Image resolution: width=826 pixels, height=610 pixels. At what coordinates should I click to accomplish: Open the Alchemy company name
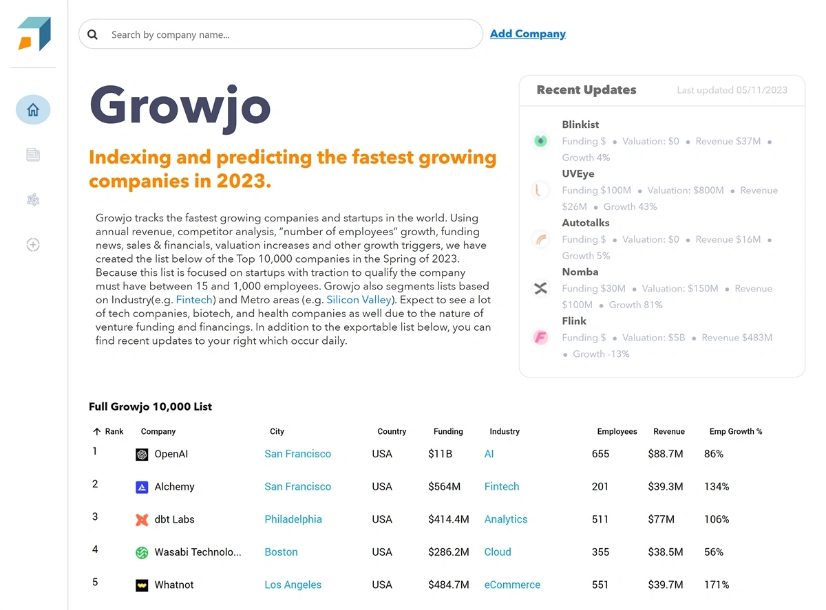[x=174, y=487]
